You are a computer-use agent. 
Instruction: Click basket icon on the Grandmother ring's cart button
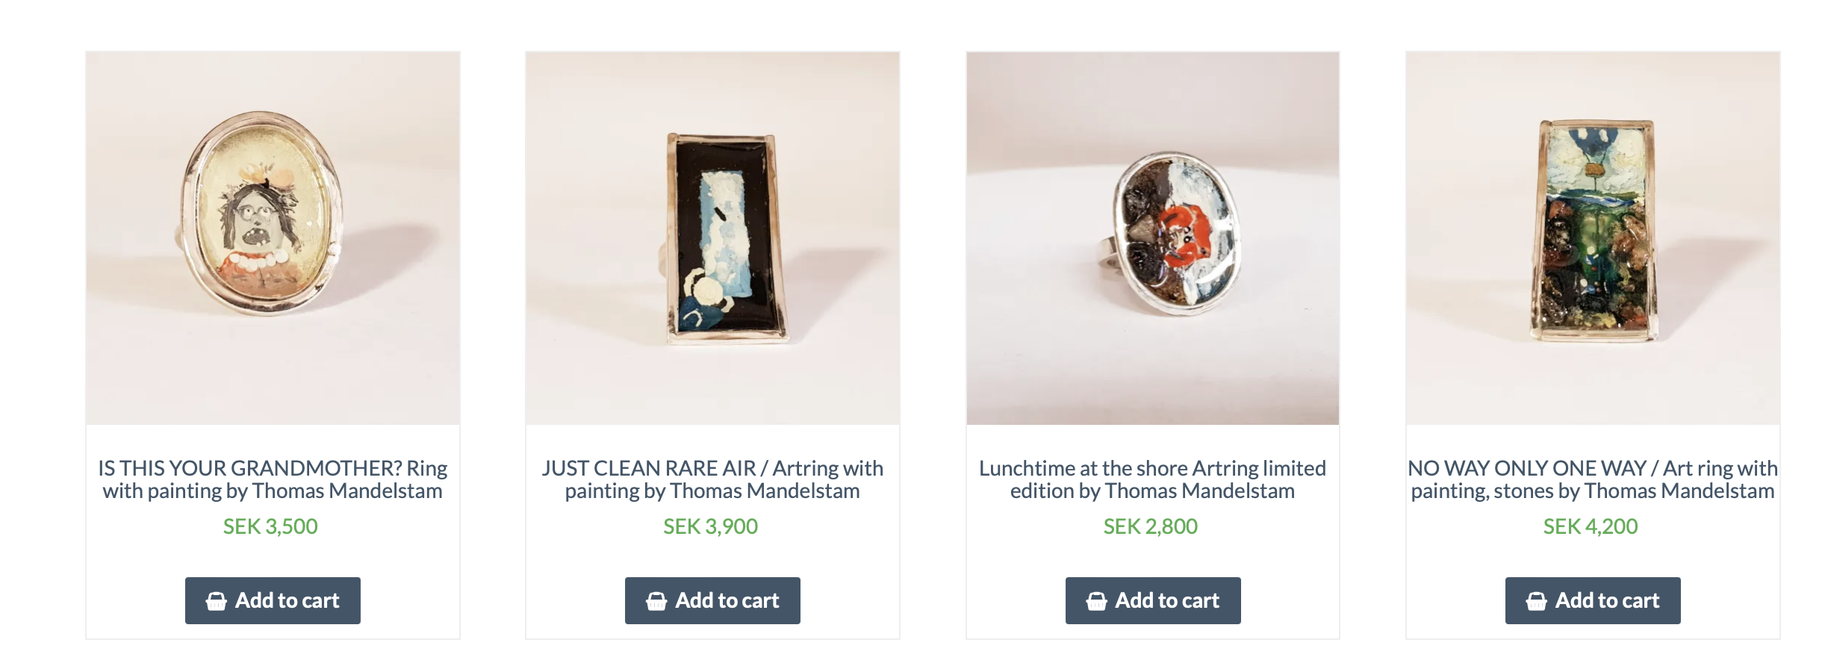point(217,601)
